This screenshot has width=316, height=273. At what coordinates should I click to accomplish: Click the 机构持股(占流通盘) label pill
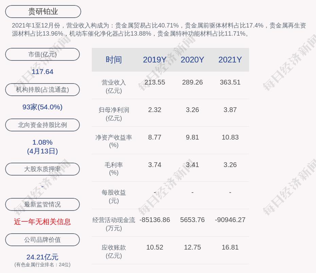pos(42,90)
